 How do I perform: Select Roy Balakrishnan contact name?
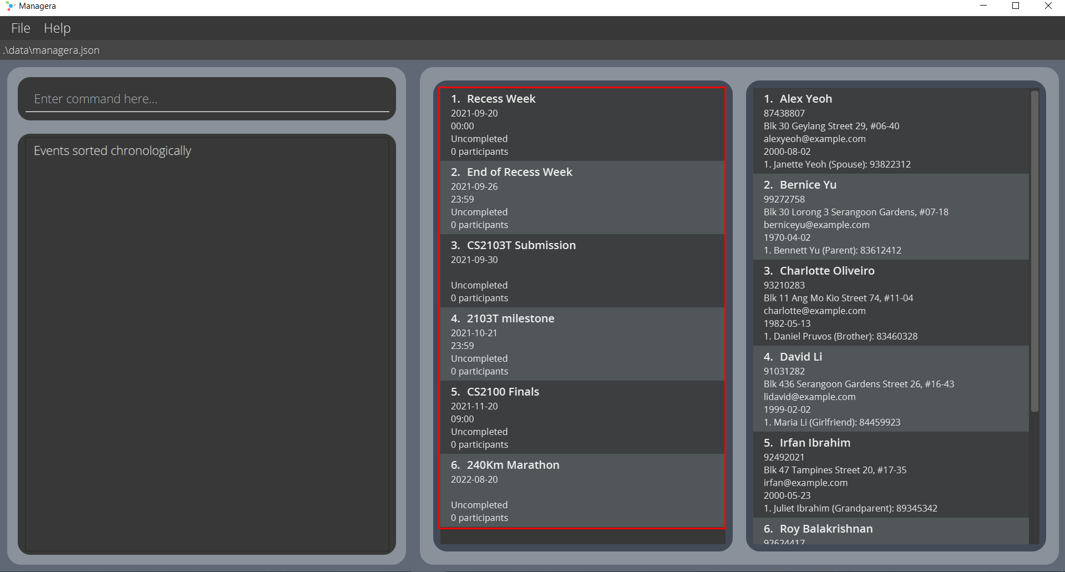click(826, 529)
